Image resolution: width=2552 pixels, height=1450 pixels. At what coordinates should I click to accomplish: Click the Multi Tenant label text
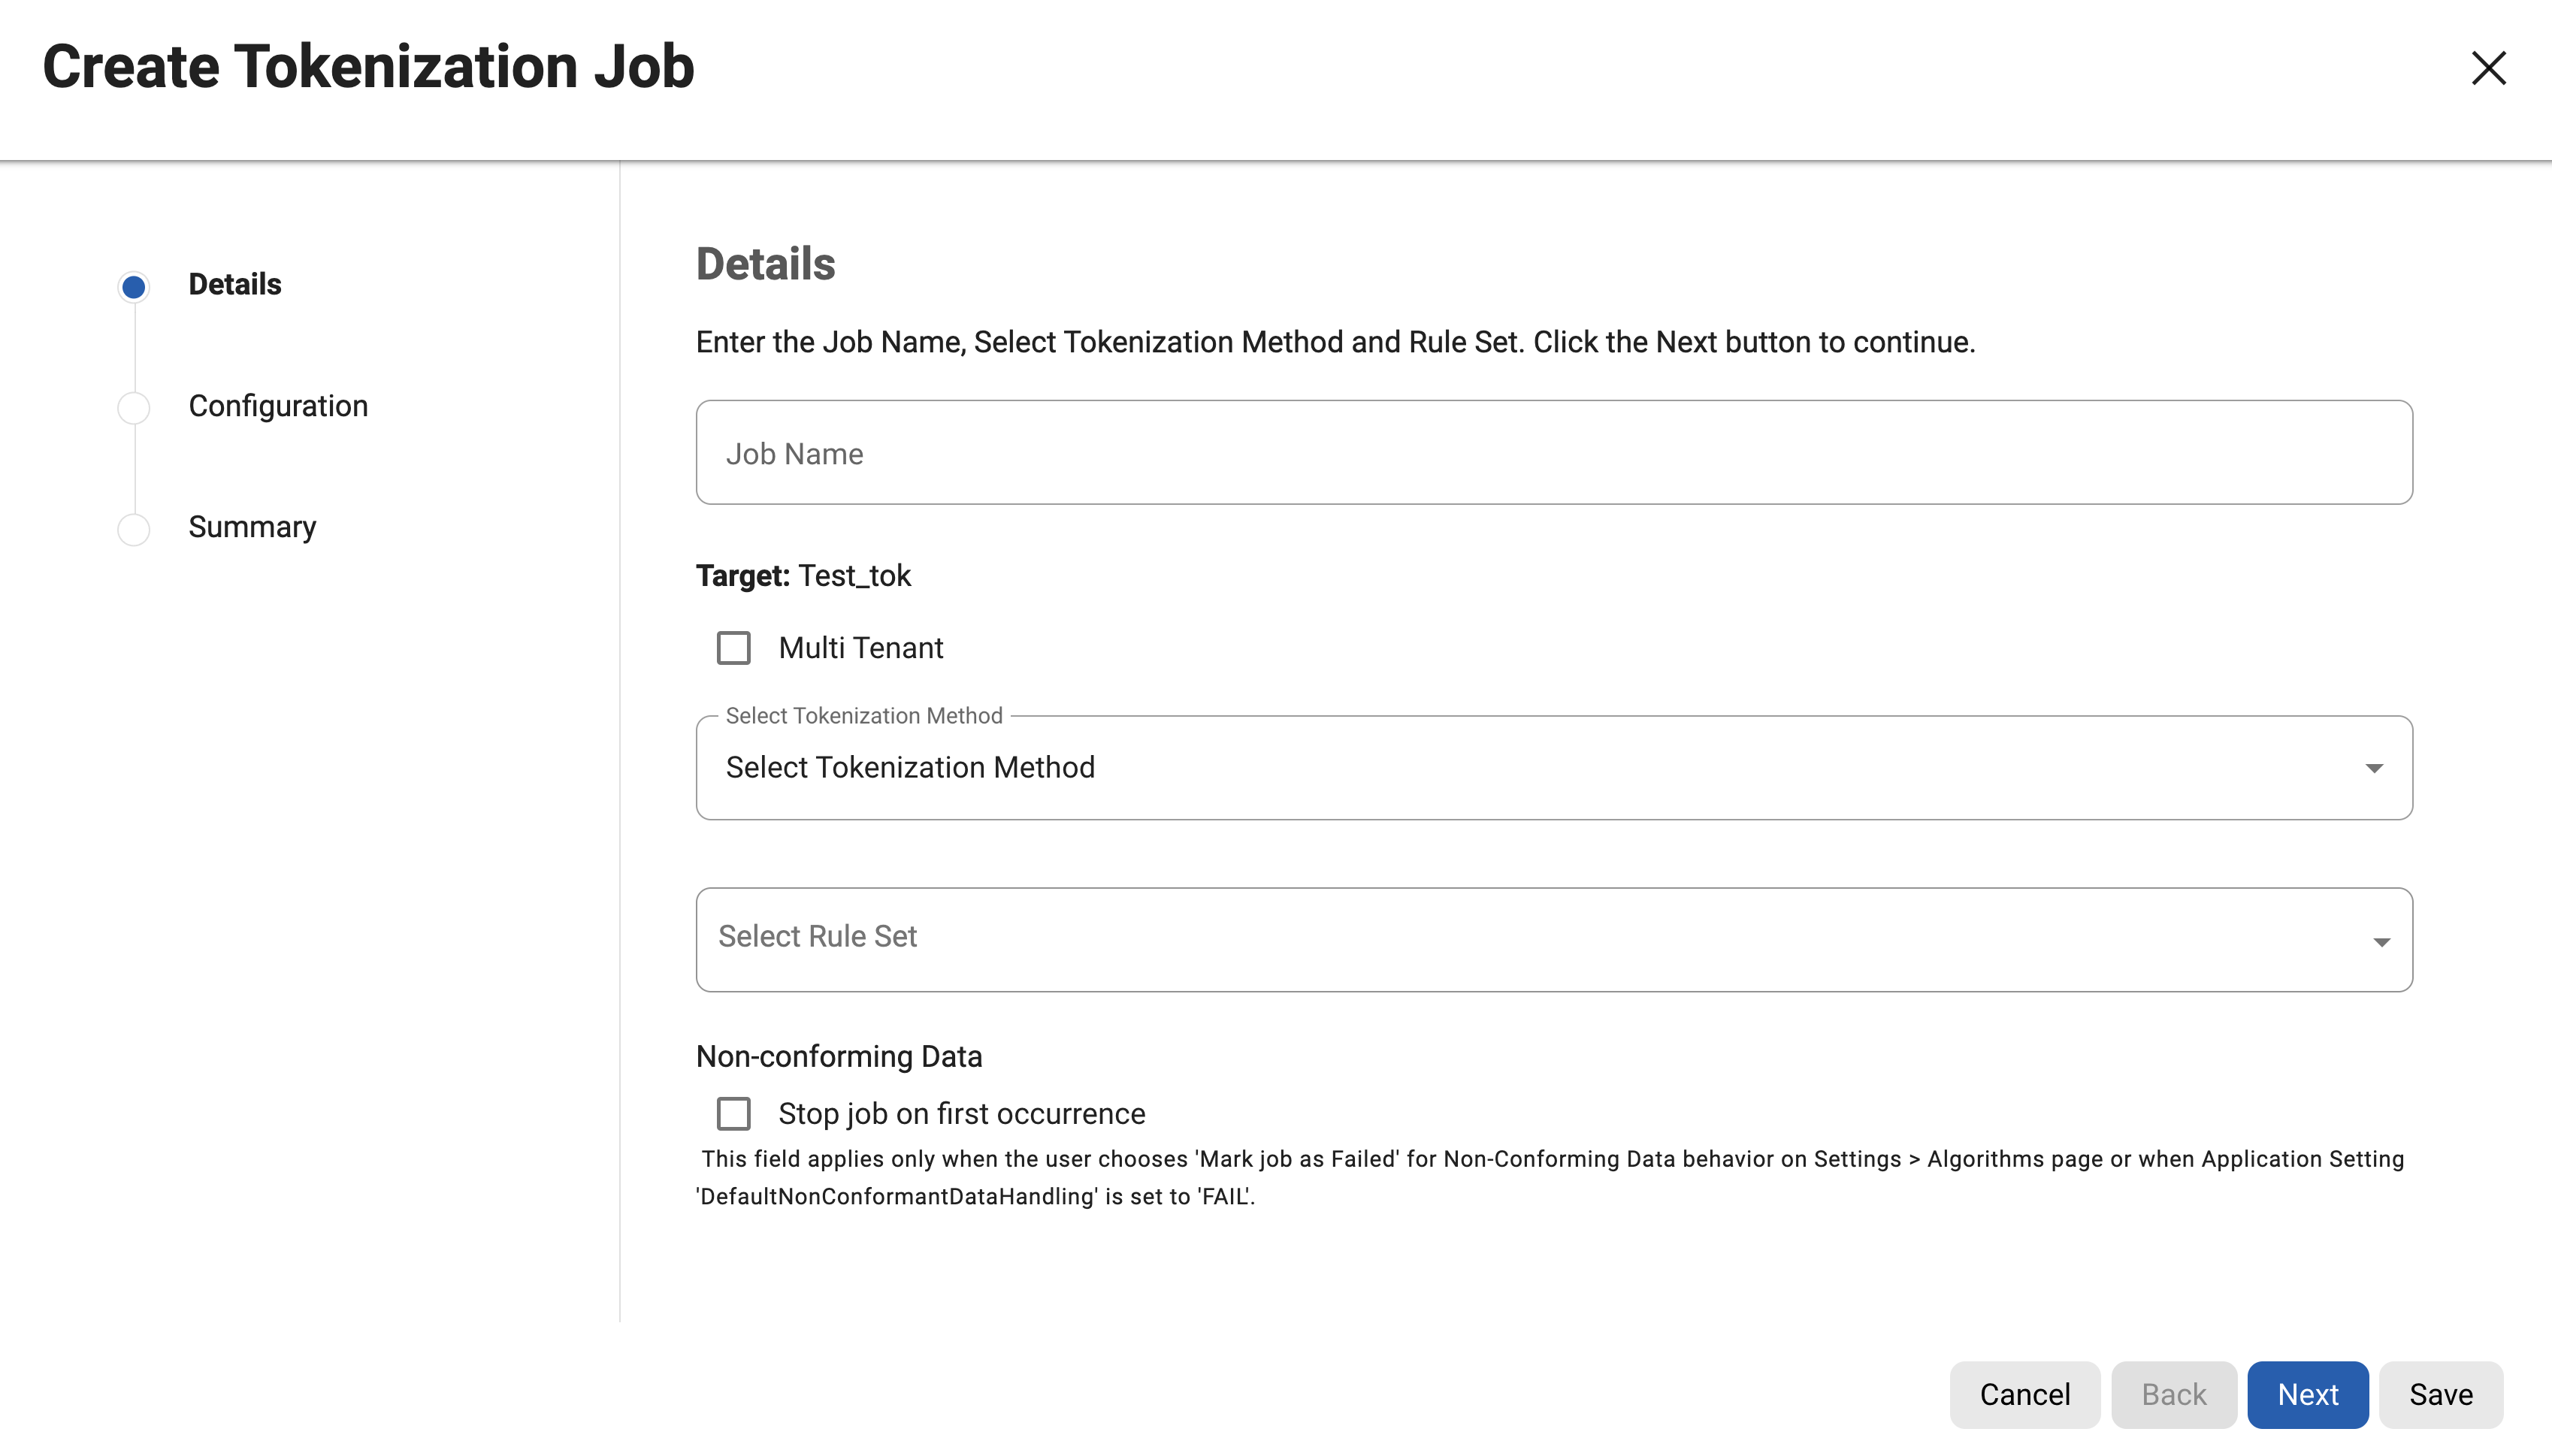[860, 648]
